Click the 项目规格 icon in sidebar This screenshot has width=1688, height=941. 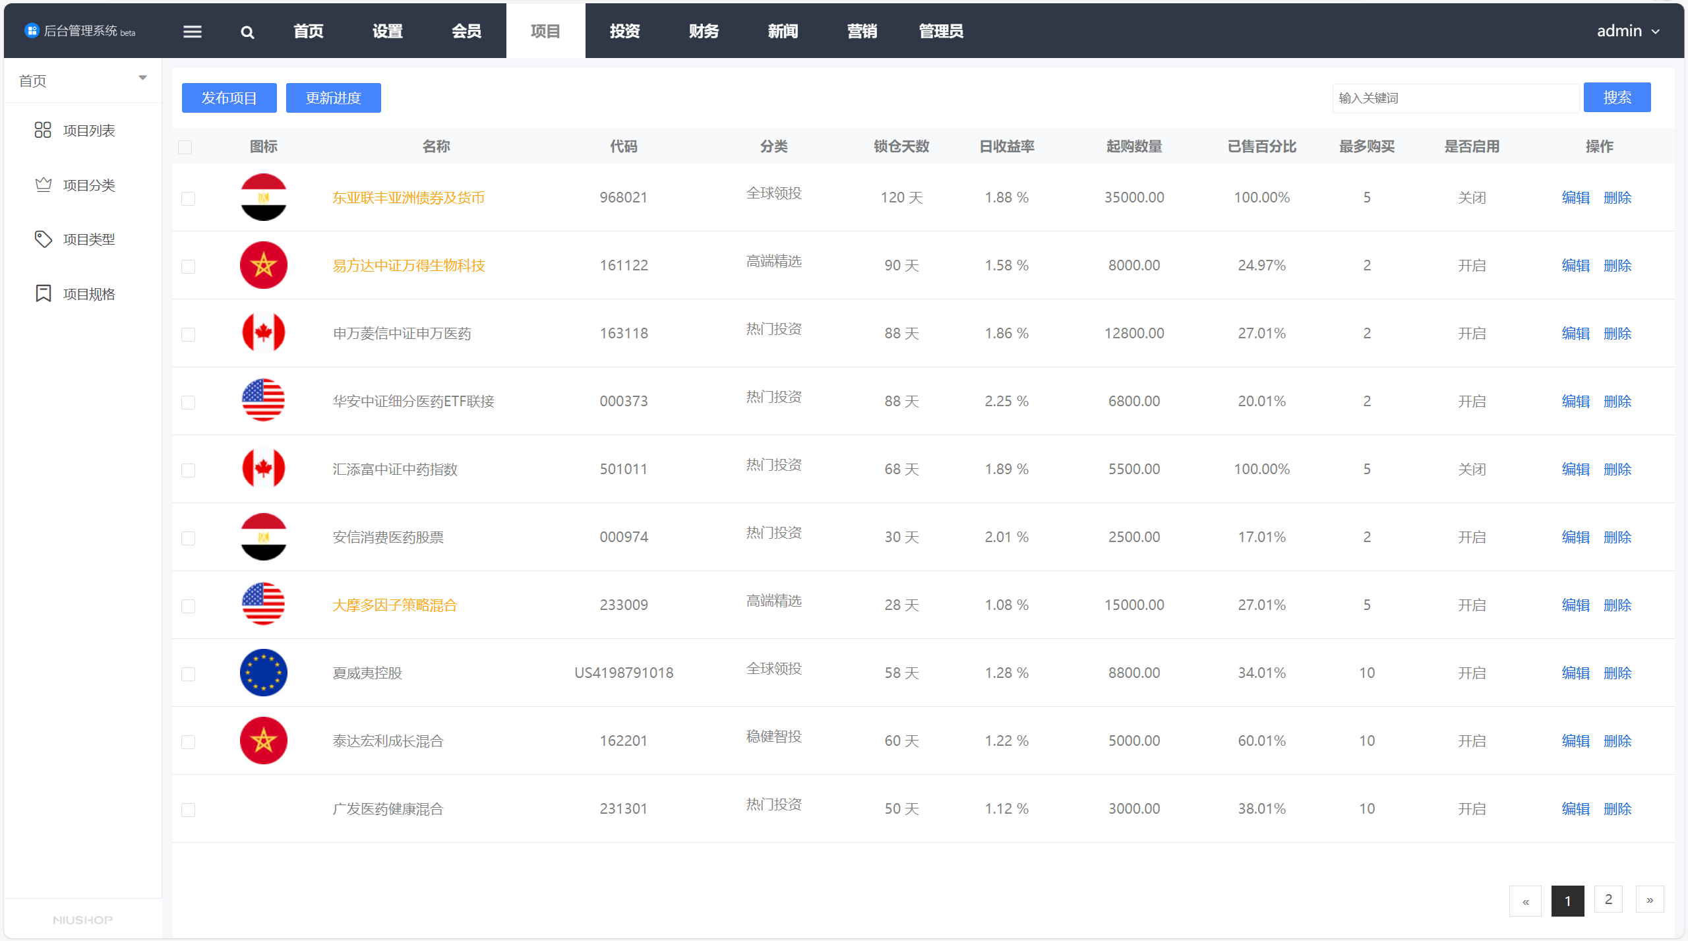pos(42,293)
